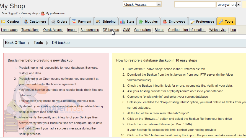The image size is (246, 138).
Task: Click the Preferences pencil icon
Action: [192, 22]
